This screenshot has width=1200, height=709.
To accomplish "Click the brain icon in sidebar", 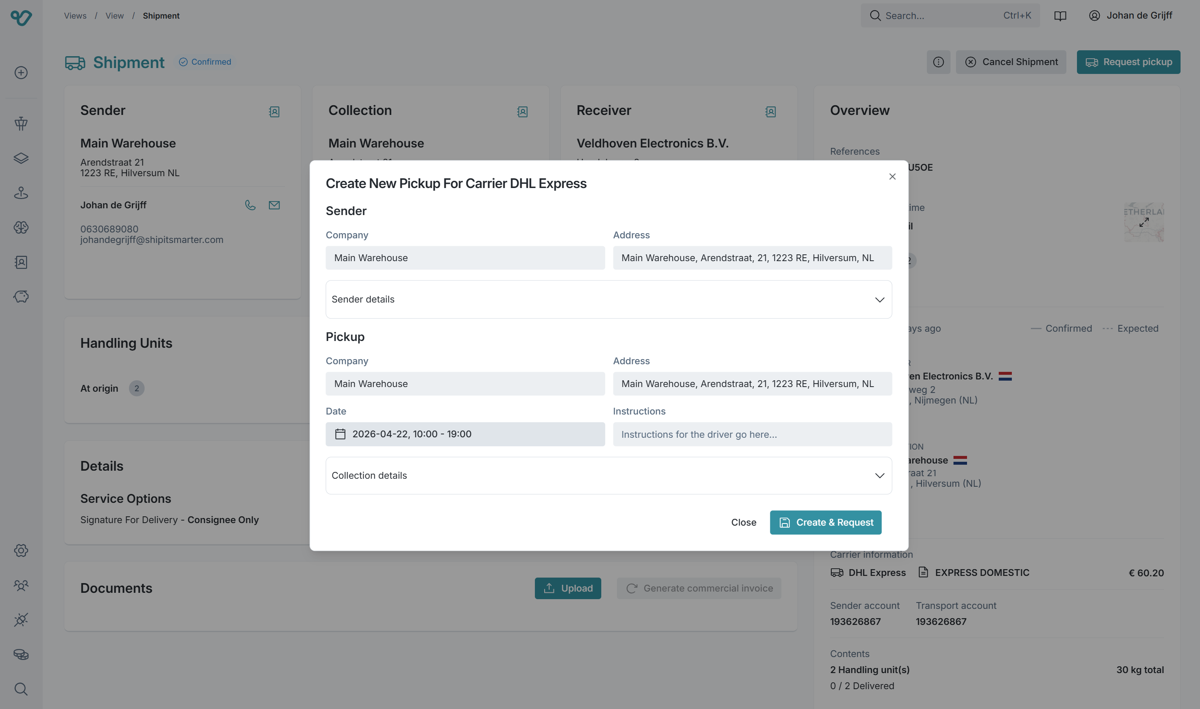I will click(x=21, y=227).
